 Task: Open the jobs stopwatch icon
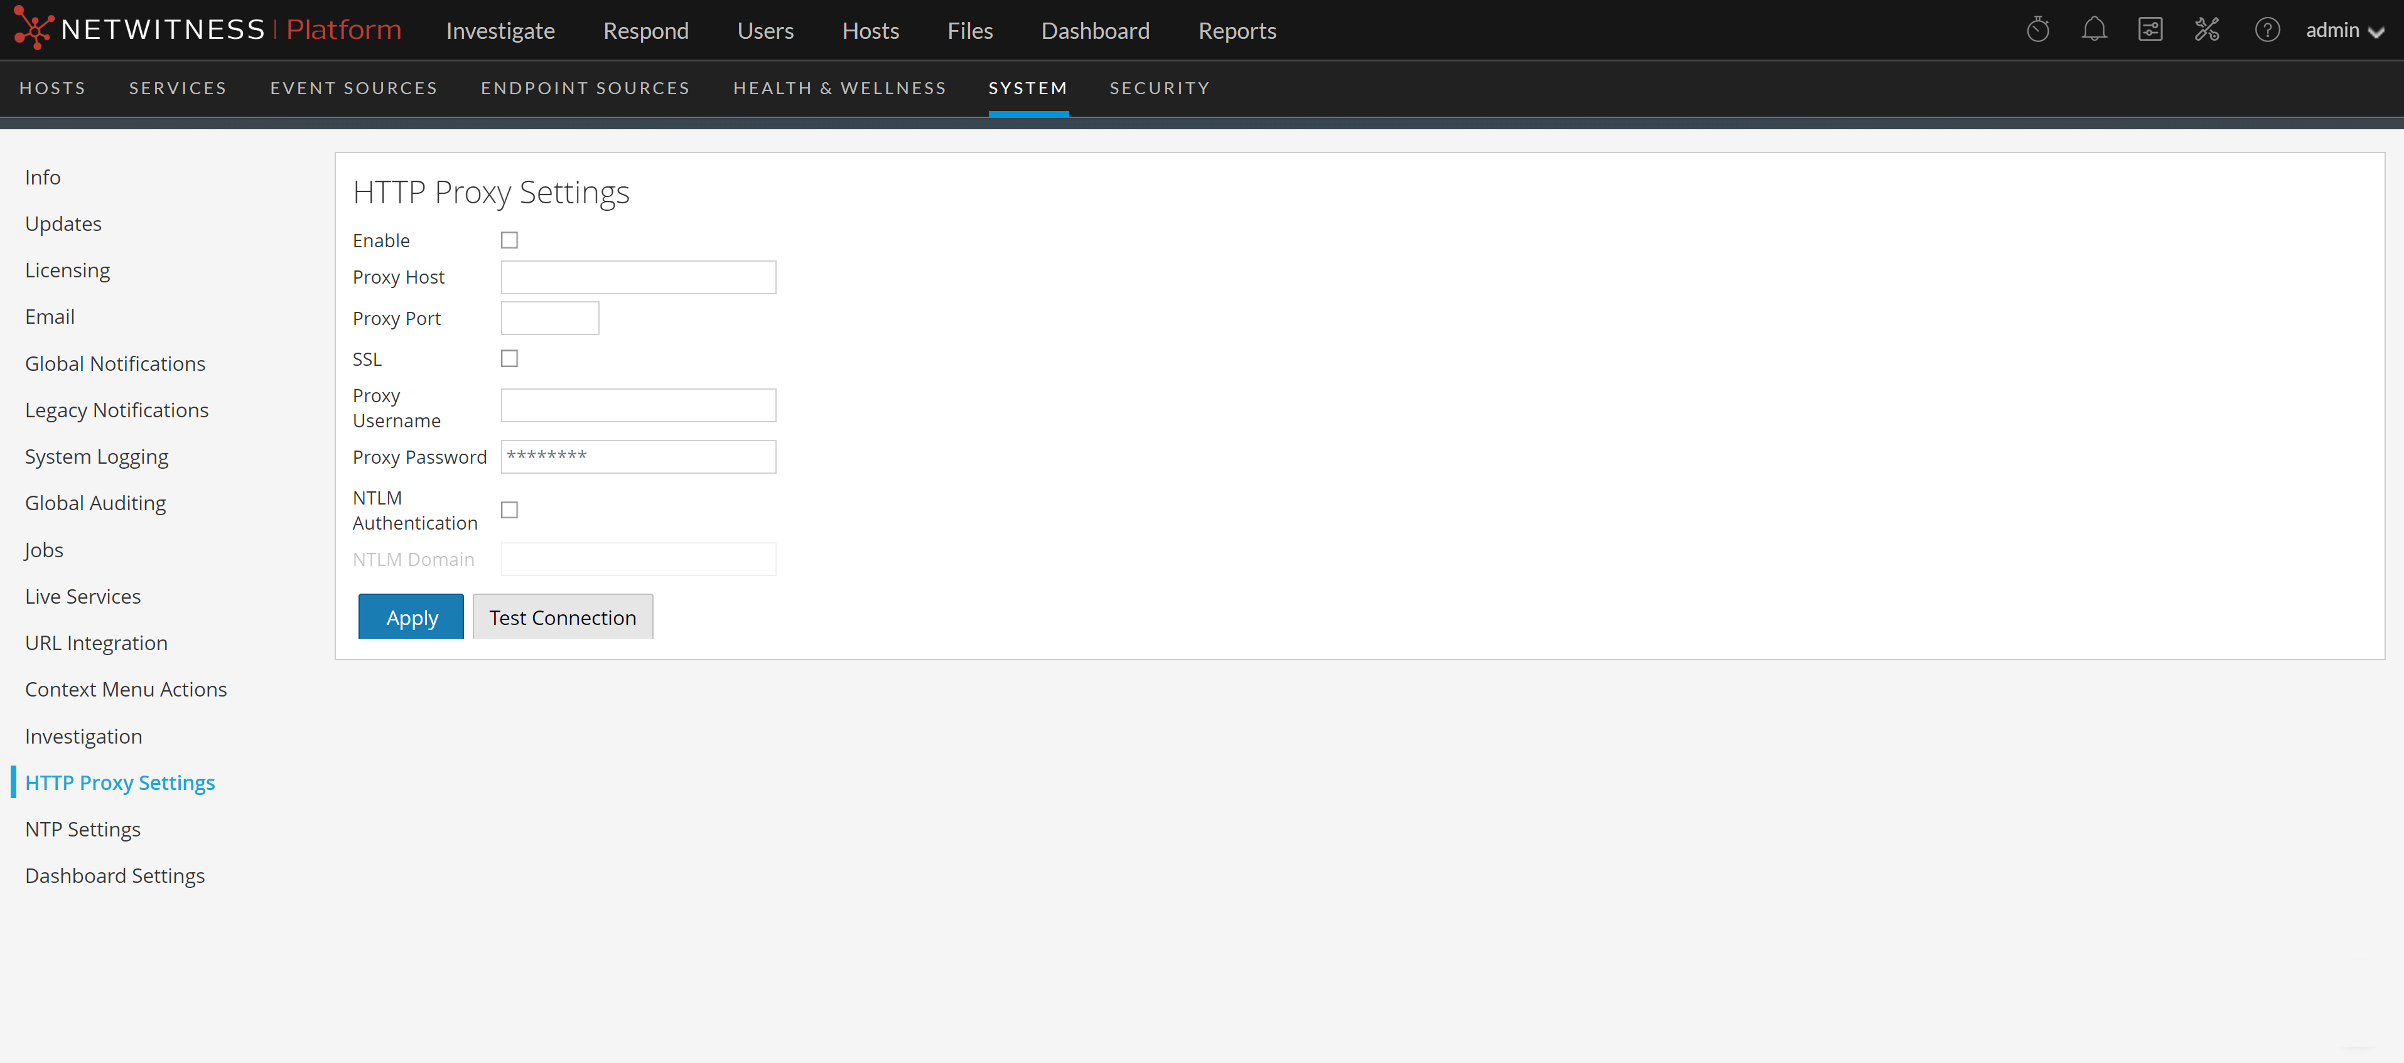[x=2037, y=30]
